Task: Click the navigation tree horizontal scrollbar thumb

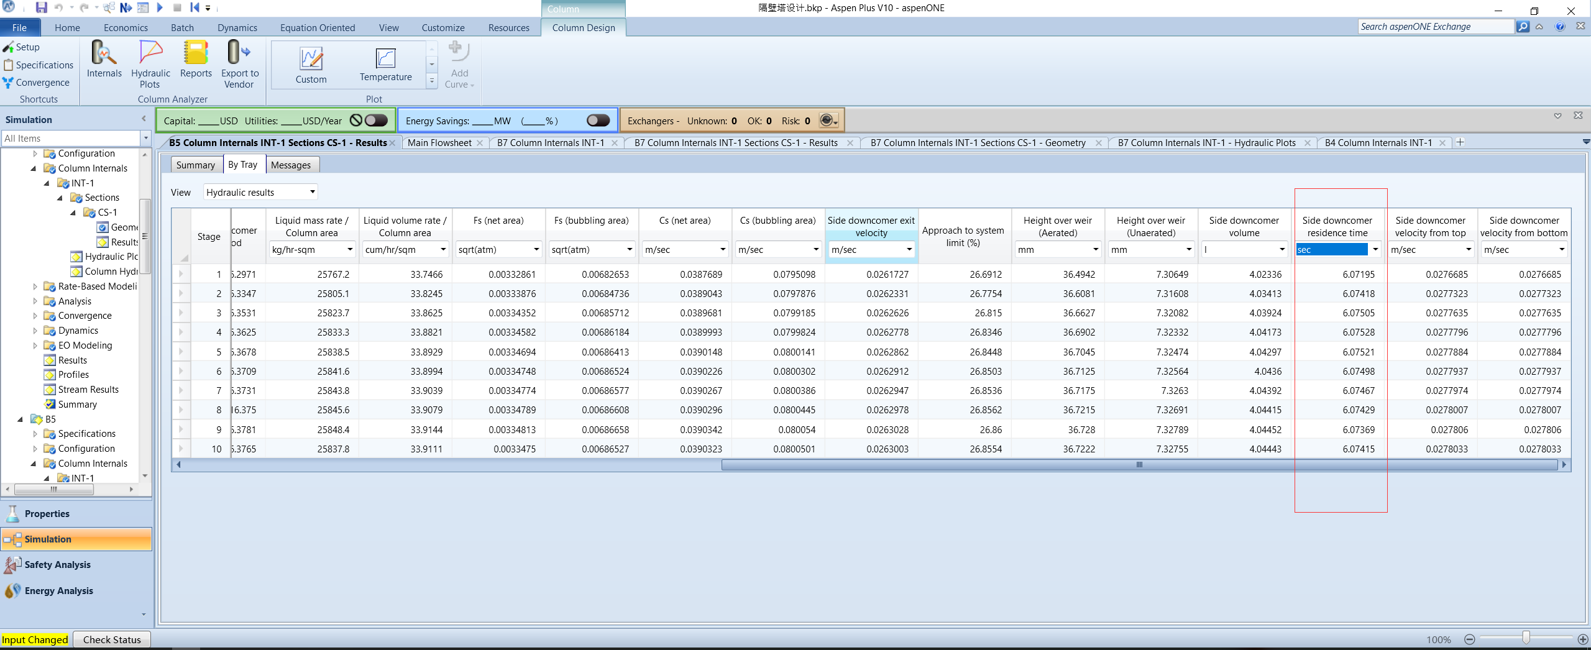Action: tap(53, 489)
